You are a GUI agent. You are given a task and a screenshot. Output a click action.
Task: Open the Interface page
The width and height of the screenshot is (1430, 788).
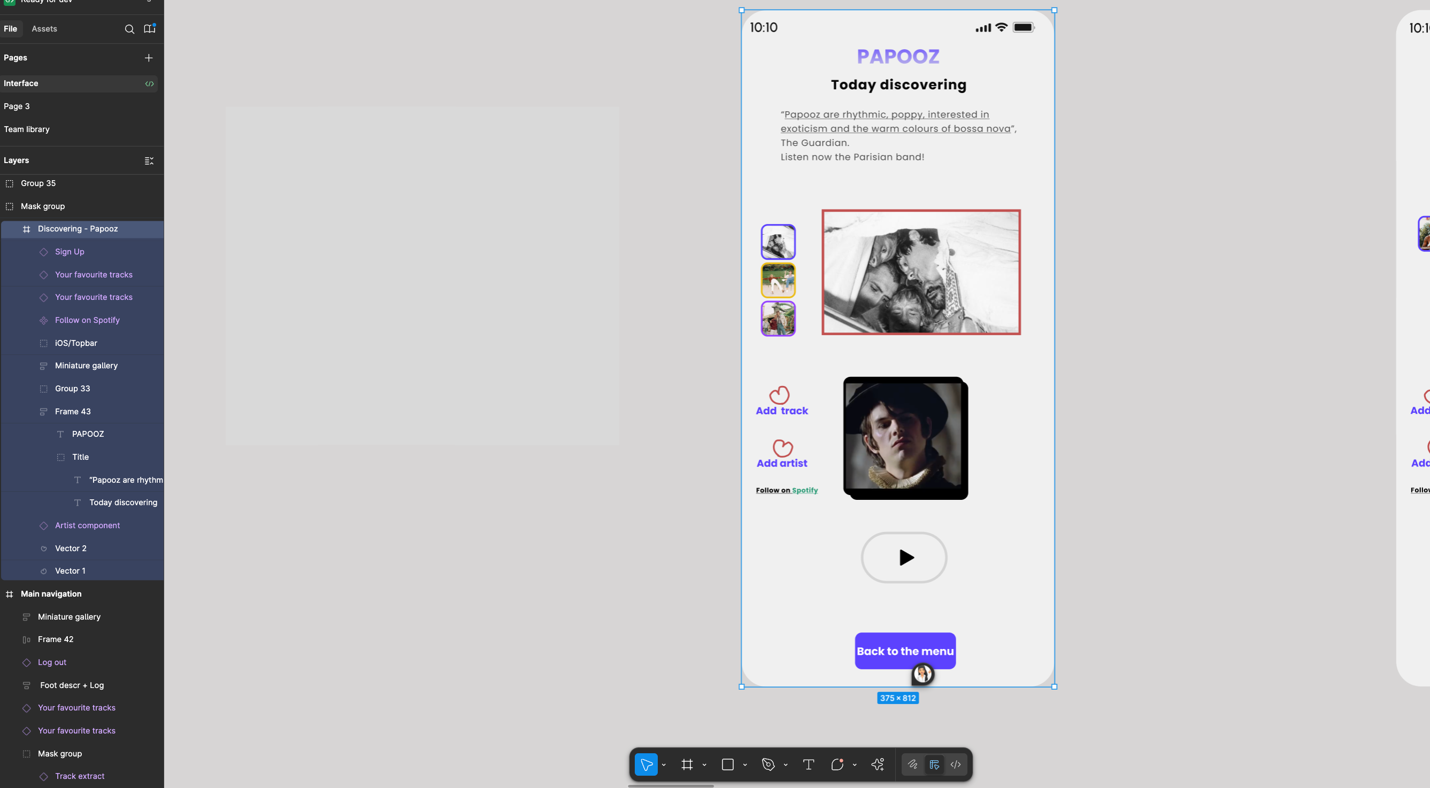[78, 84]
